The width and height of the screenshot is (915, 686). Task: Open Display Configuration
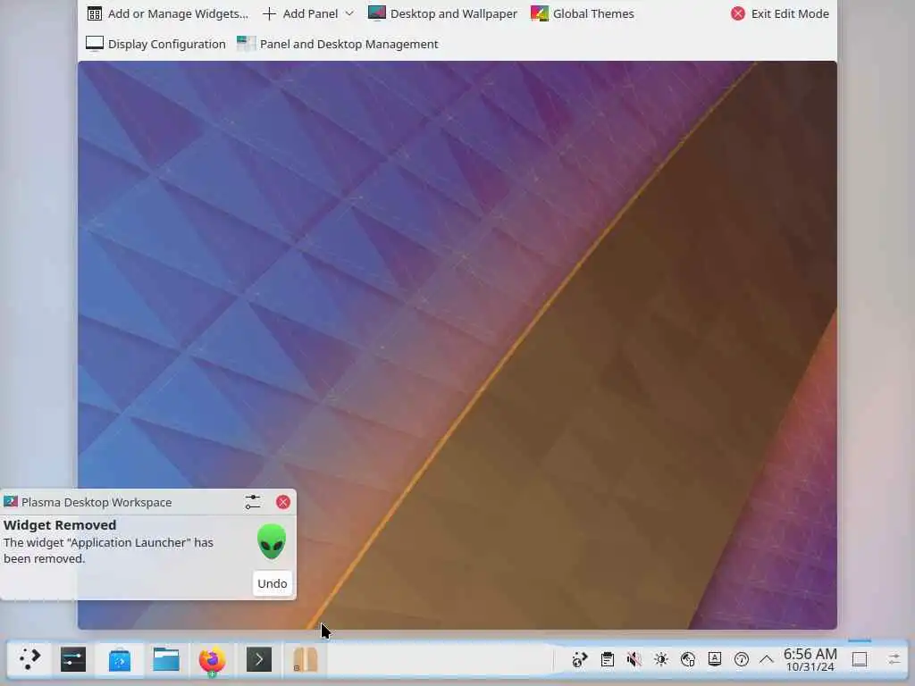[x=155, y=44]
